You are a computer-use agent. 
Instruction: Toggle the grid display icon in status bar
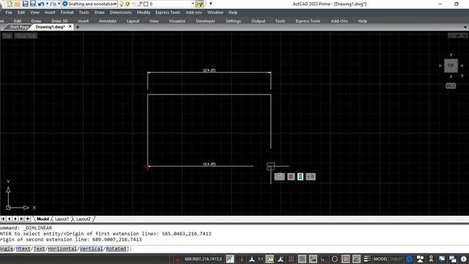(302, 259)
